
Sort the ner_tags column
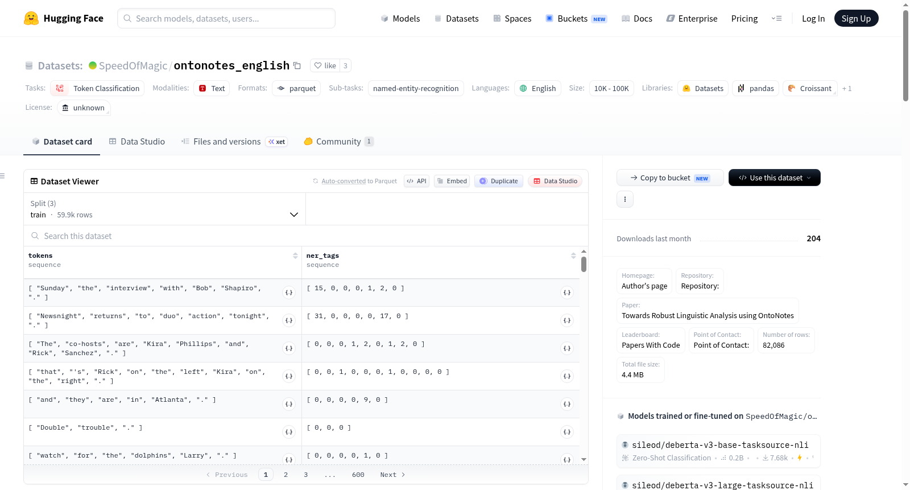click(x=573, y=256)
